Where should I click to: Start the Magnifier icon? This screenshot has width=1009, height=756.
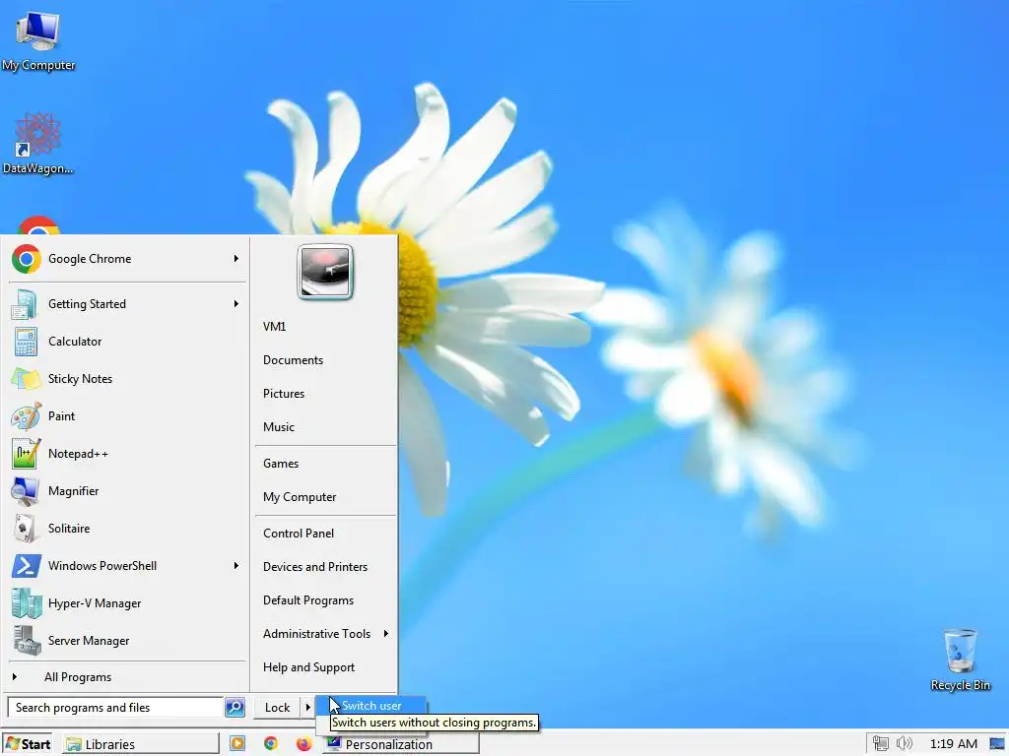26,491
